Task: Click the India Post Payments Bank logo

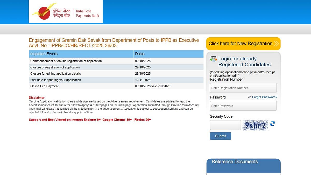Action: (x=66, y=12)
